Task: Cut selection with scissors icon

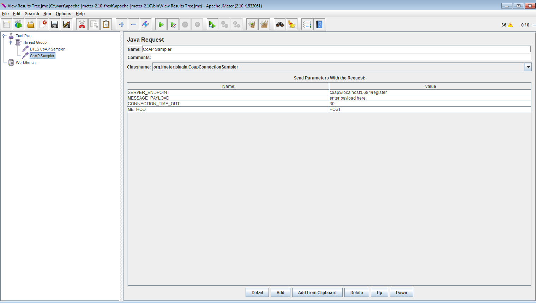Action: click(x=82, y=24)
